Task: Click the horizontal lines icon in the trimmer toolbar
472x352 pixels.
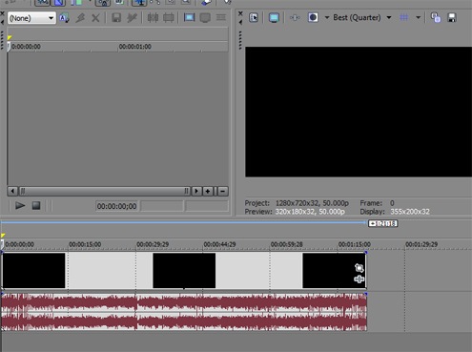Action: [x=221, y=17]
